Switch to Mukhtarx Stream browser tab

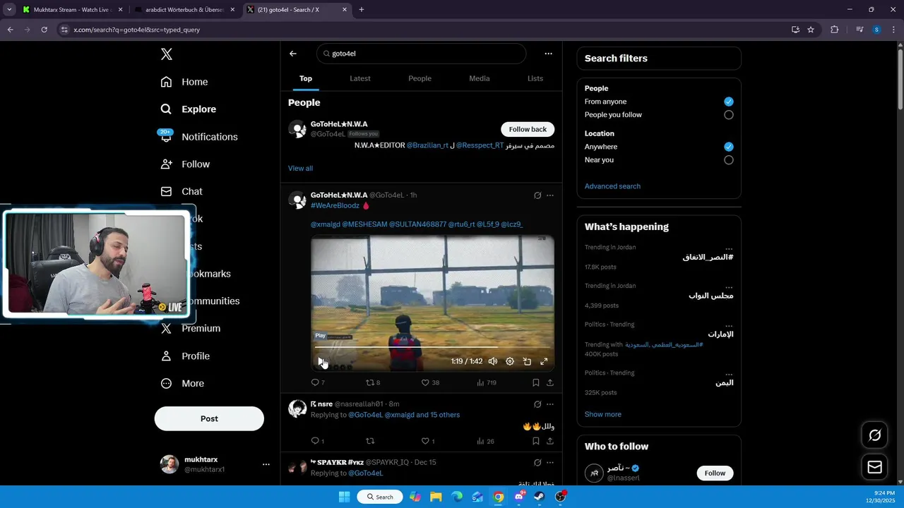click(x=71, y=10)
